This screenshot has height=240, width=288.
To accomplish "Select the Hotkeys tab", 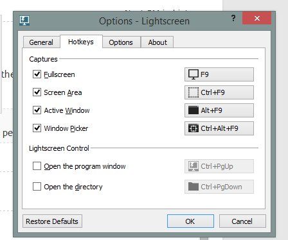I will point(81,42).
